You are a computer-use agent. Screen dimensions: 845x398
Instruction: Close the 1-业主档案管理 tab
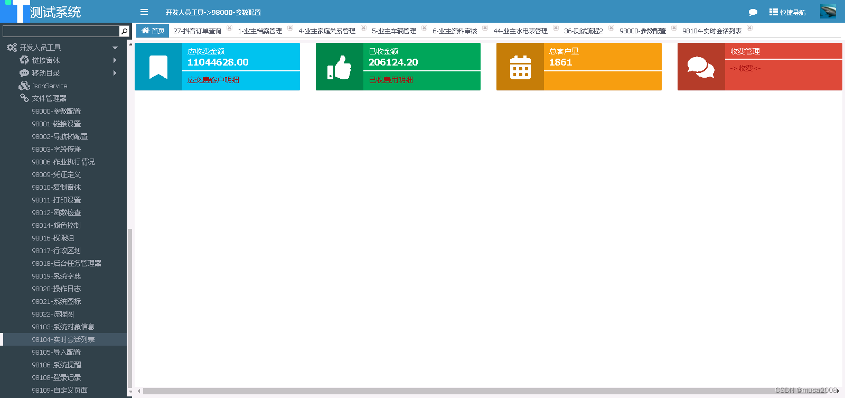[290, 28]
